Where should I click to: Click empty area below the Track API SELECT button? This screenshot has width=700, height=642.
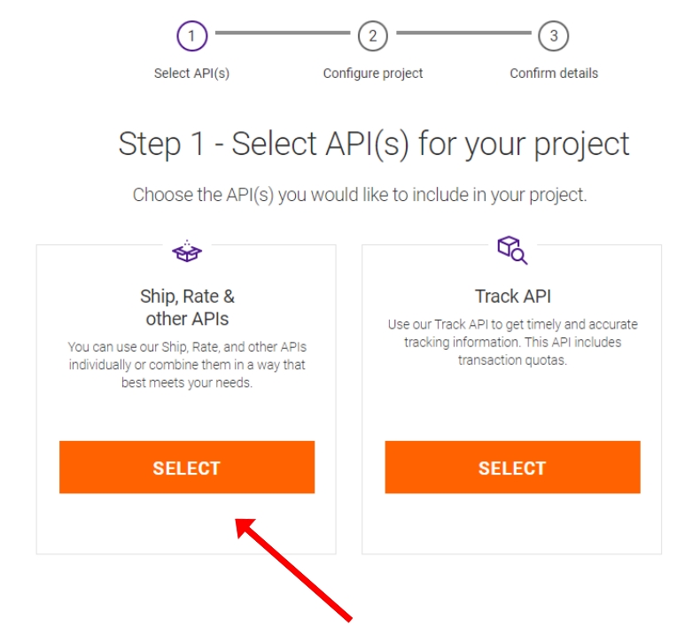(512, 524)
